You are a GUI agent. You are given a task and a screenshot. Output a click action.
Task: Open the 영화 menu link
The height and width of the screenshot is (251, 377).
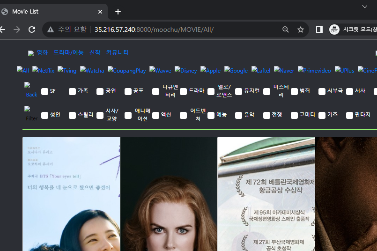coord(42,52)
